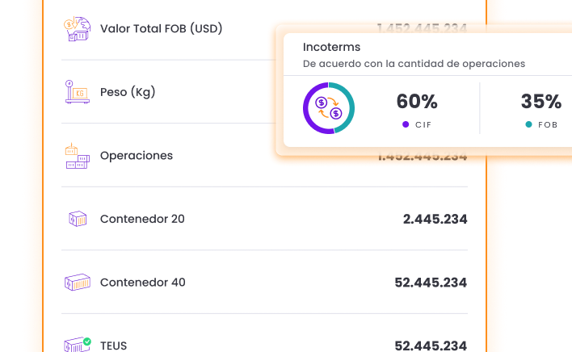
Task: Click the Contenedor 20 box icon
Action: click(x=78, y=219)
